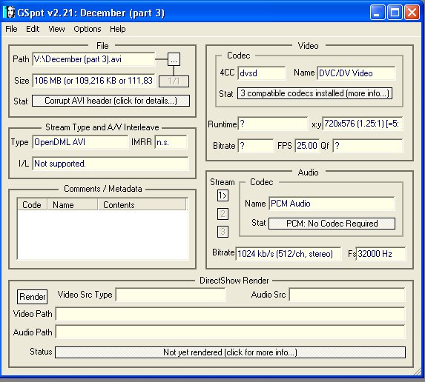Click the Size field showing 106 MB
The image size is (425, 382).
[x=93, y=81]
